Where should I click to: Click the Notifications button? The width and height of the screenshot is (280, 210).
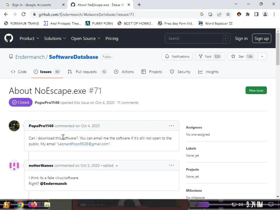[x=177, y=56]
